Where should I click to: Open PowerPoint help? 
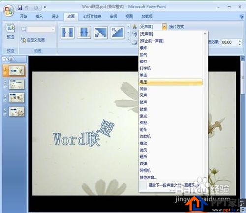click(242, 16)
